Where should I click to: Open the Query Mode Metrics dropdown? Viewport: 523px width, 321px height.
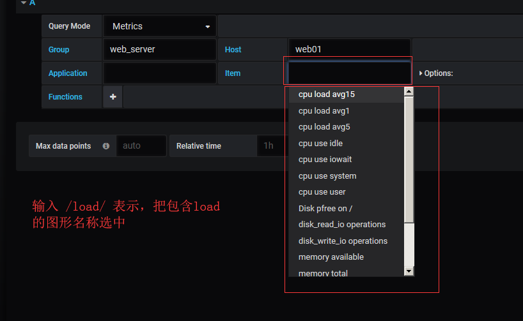[160, 26]
